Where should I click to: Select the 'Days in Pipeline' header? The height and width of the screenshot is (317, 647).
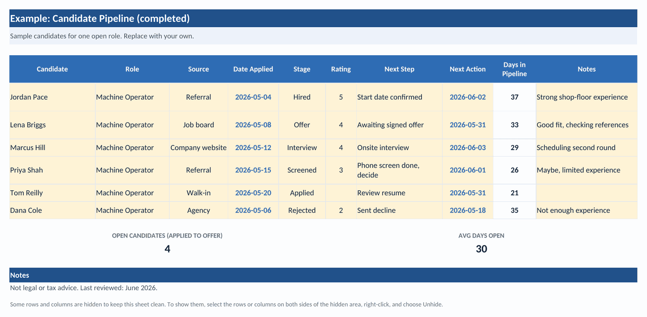[515, 69]
